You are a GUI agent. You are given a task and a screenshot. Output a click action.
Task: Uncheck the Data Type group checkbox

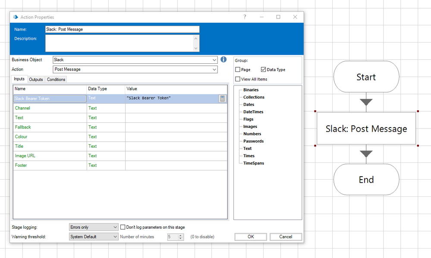pos(263,70)
